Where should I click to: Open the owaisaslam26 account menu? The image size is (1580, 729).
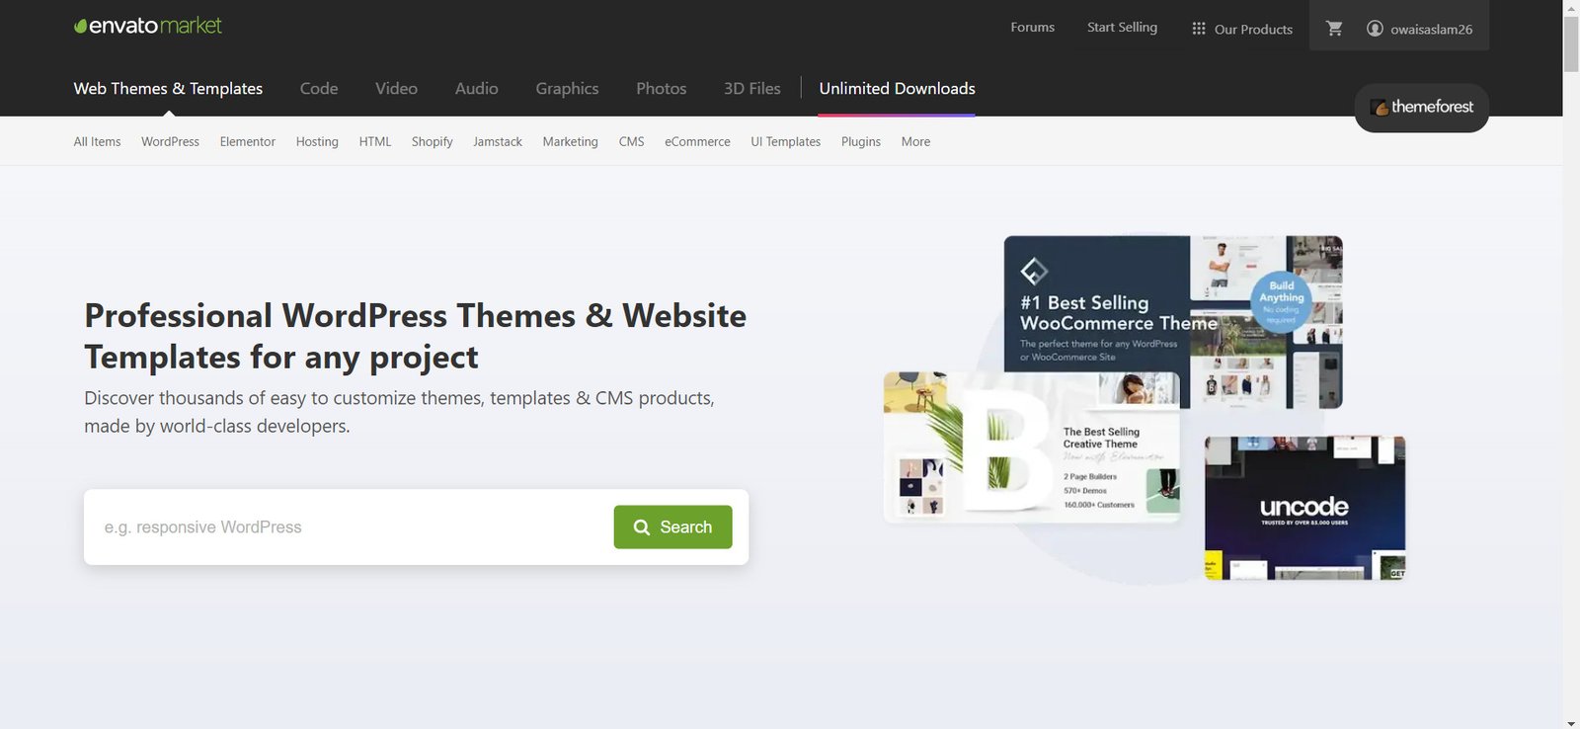pos(1431,29)
